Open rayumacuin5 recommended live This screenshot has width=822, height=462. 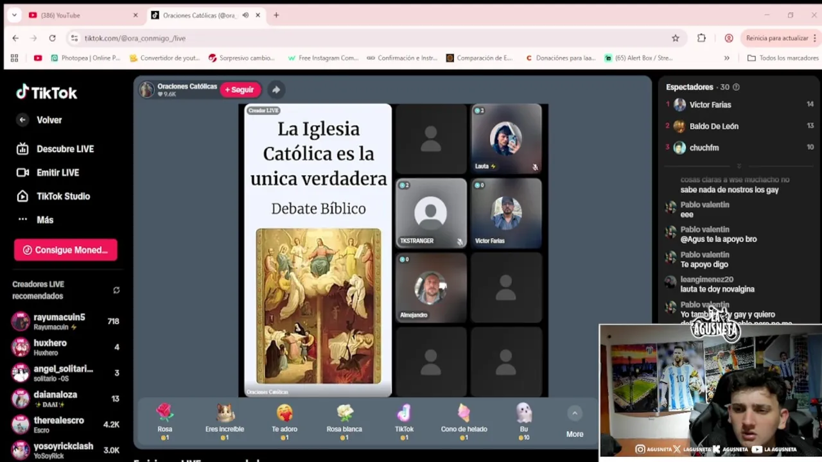coord(65,321)
